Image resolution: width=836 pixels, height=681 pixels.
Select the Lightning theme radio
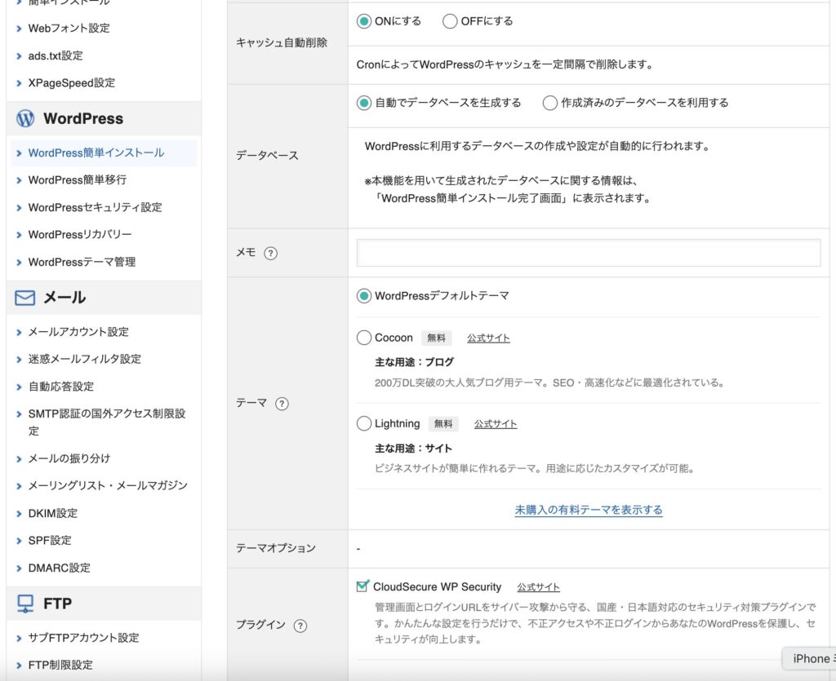(363, 424)
